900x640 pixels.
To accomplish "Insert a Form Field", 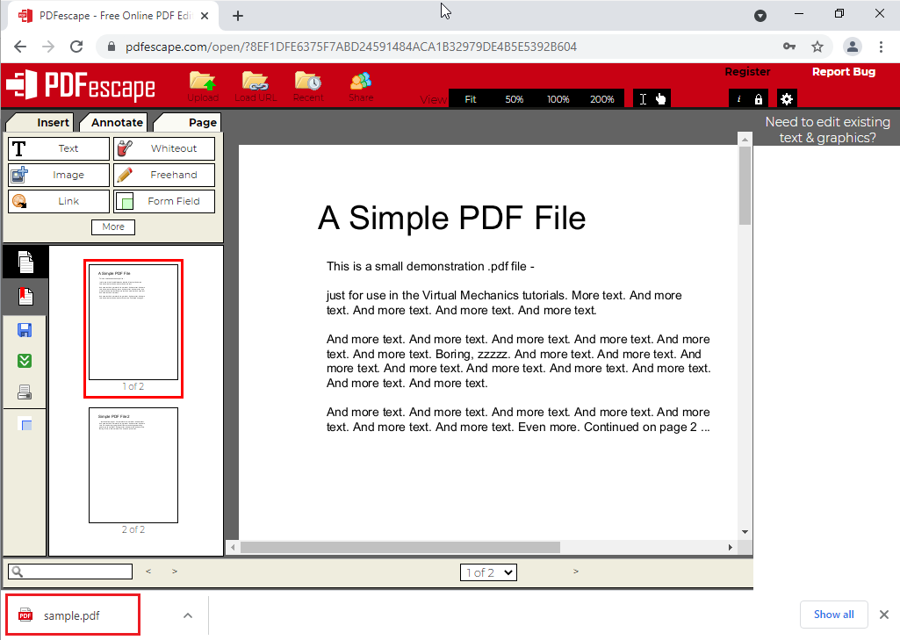I will pos(163,201).
